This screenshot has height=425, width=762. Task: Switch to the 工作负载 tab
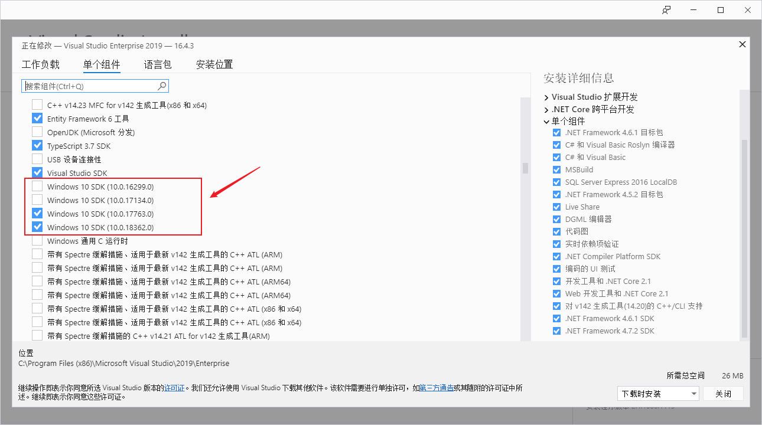click(40, 65)
